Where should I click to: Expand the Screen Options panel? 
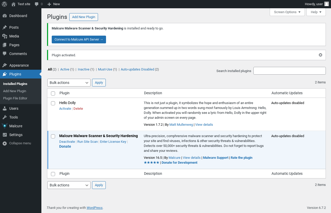tap(287, 12)
